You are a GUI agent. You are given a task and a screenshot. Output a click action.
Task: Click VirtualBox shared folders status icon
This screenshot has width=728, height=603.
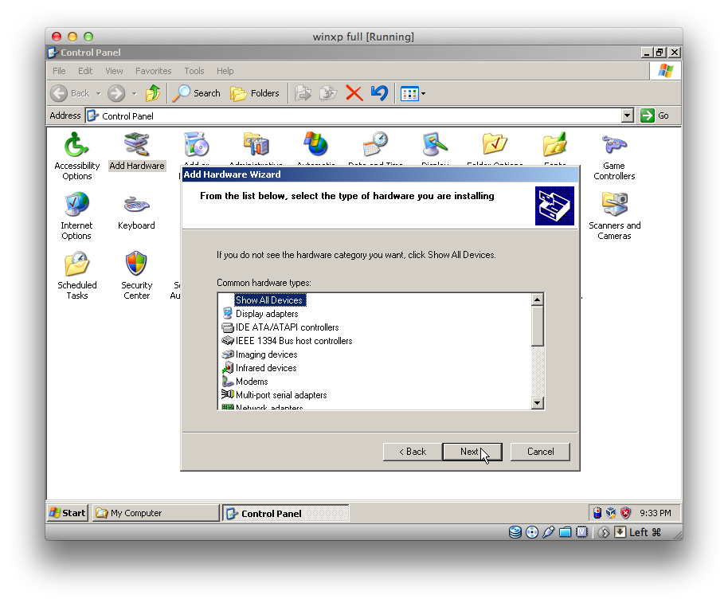pos(565,532)
